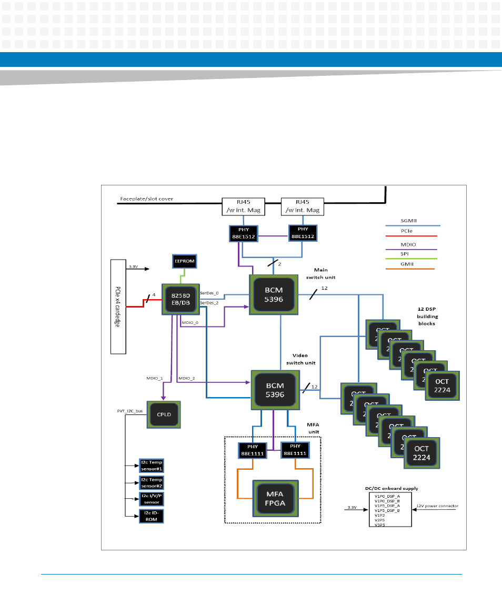Screen dimensions: 502x603
Task: Select 'V2P5' in supply list
Action: click(x=379, y=520)
